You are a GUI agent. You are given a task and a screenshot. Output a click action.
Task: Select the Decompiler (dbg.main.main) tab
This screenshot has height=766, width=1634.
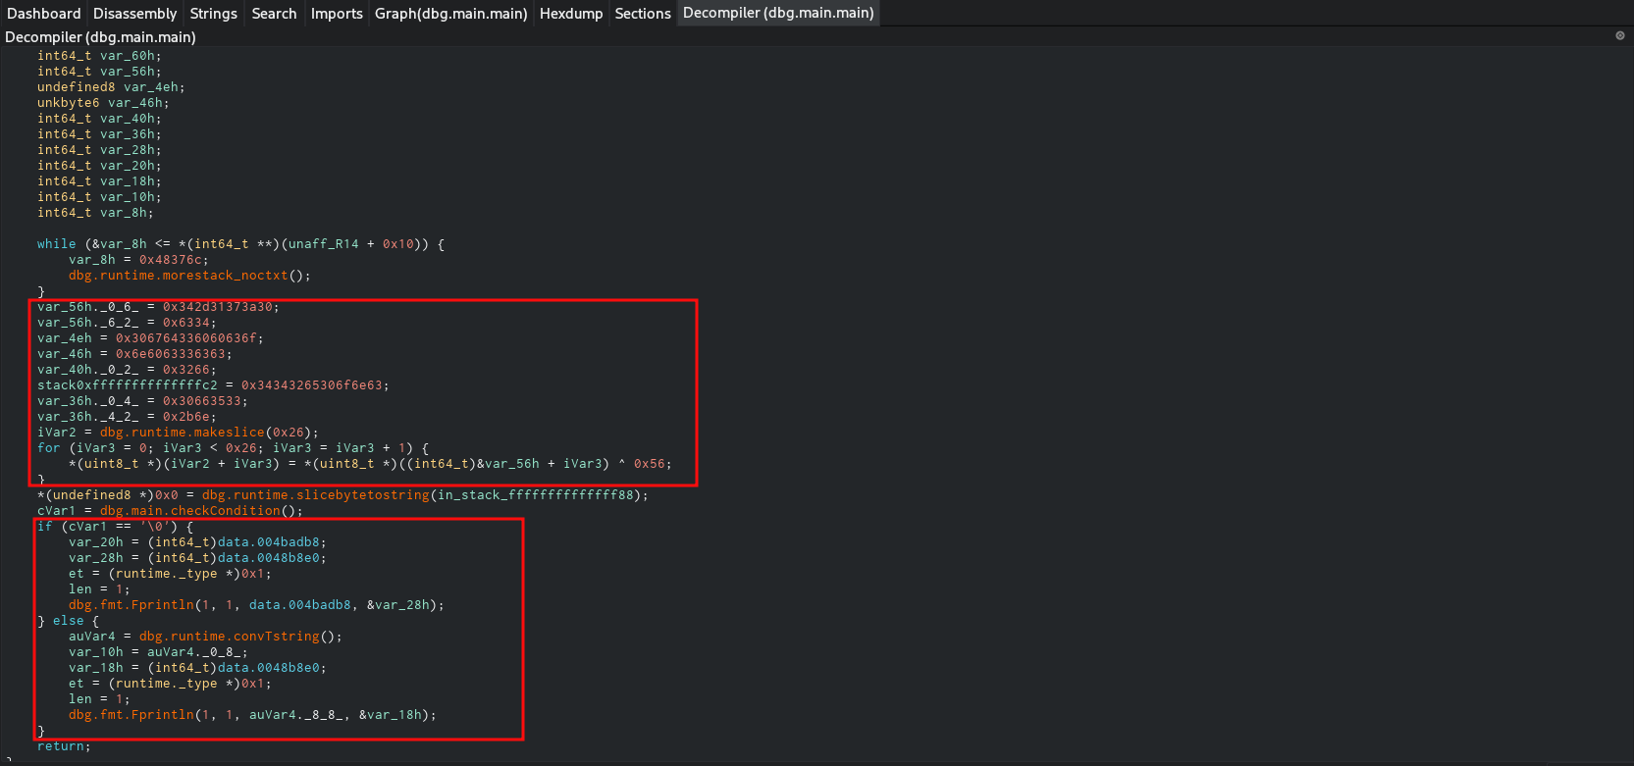tap(777, 14)
